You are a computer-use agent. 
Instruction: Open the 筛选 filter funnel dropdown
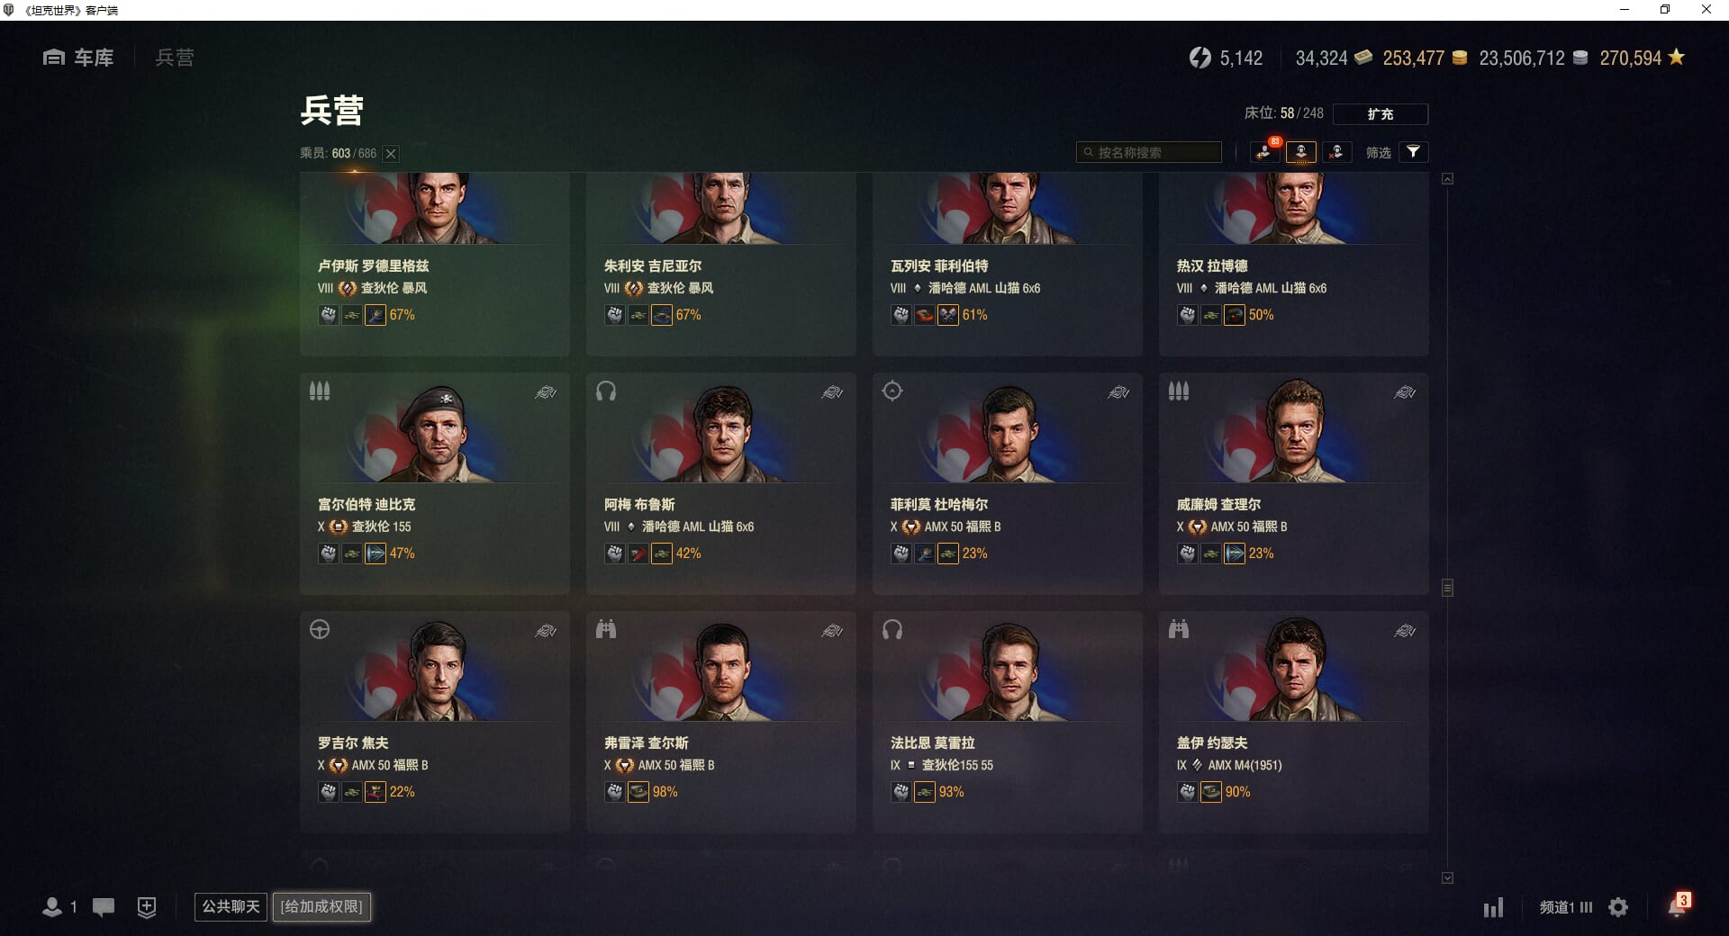1414,152
